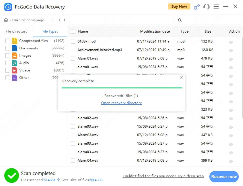
Task: Click the Audio music note icon
Action: tap(15, 63)
